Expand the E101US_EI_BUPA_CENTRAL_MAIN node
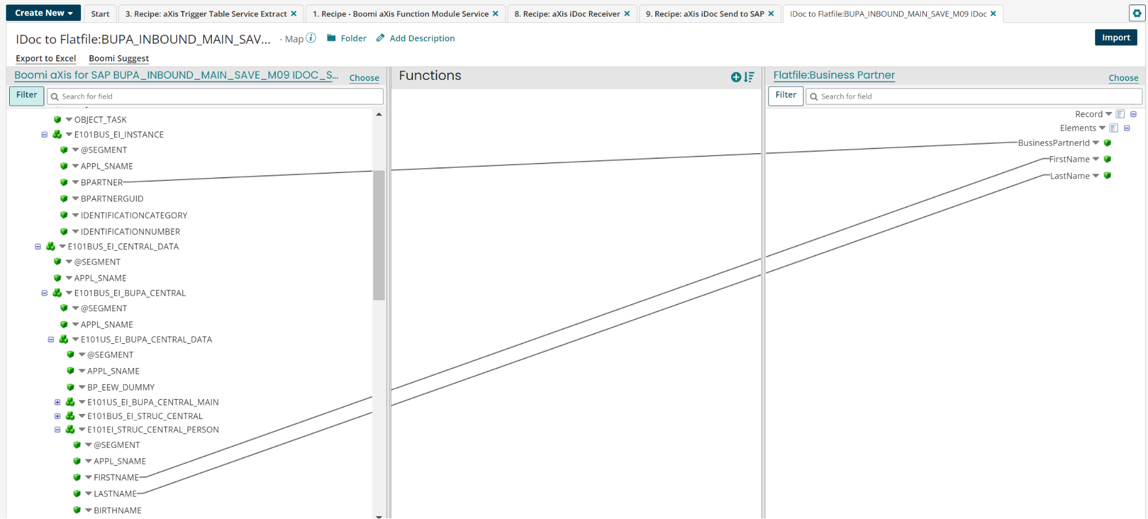This screenshot has height=519, width=1148. [57, 402]
